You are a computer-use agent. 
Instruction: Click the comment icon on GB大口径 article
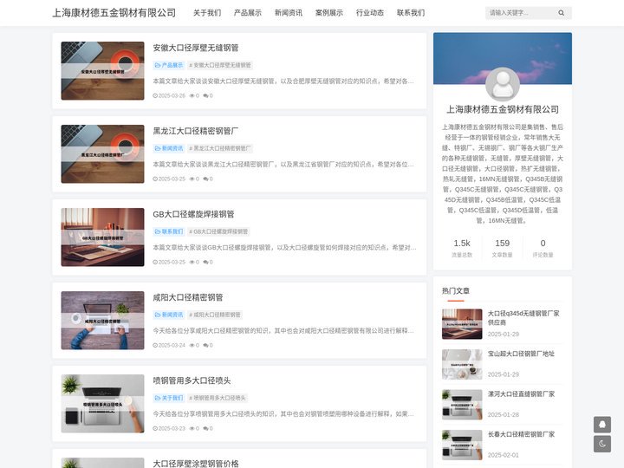(x=205, y=263)
